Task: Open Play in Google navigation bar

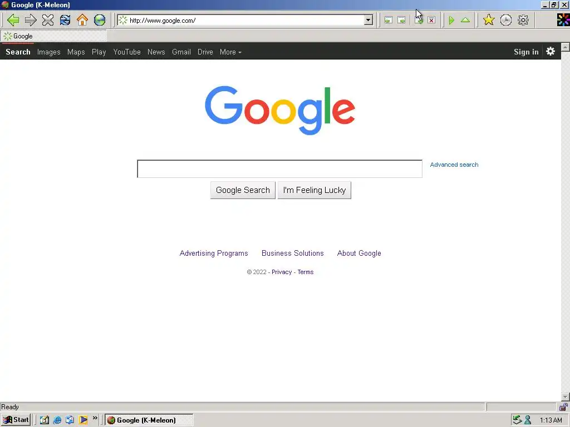Action: pos(99,52)
